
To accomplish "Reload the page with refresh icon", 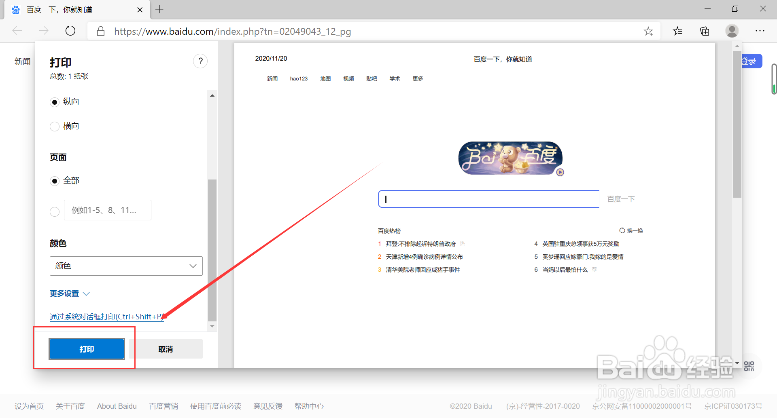I will tap(70, 31).
